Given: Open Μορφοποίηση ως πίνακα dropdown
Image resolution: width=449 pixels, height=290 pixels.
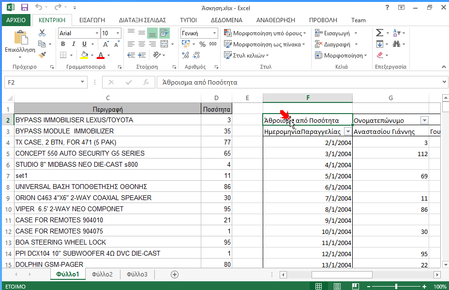Looking at the screenshot, I should (x=264, y=44).
